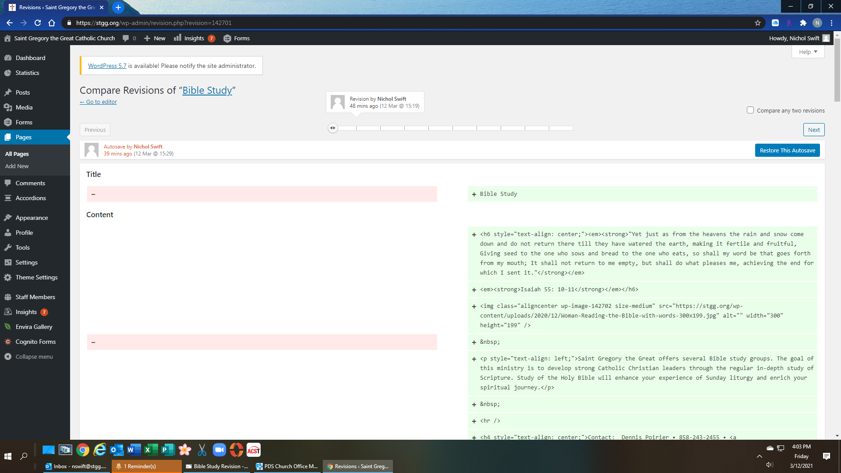
Task: Click the revision slider handle
Action: point(333,128)
